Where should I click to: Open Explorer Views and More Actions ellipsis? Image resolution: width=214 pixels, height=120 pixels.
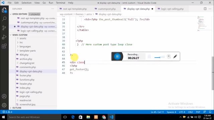click(x=53, y=9)
